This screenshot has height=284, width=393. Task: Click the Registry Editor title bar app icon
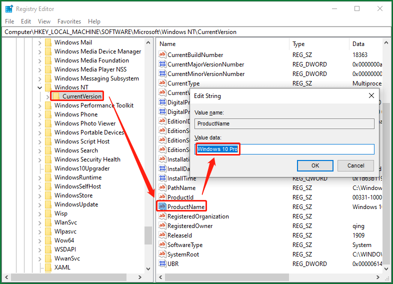click(9, 9)
